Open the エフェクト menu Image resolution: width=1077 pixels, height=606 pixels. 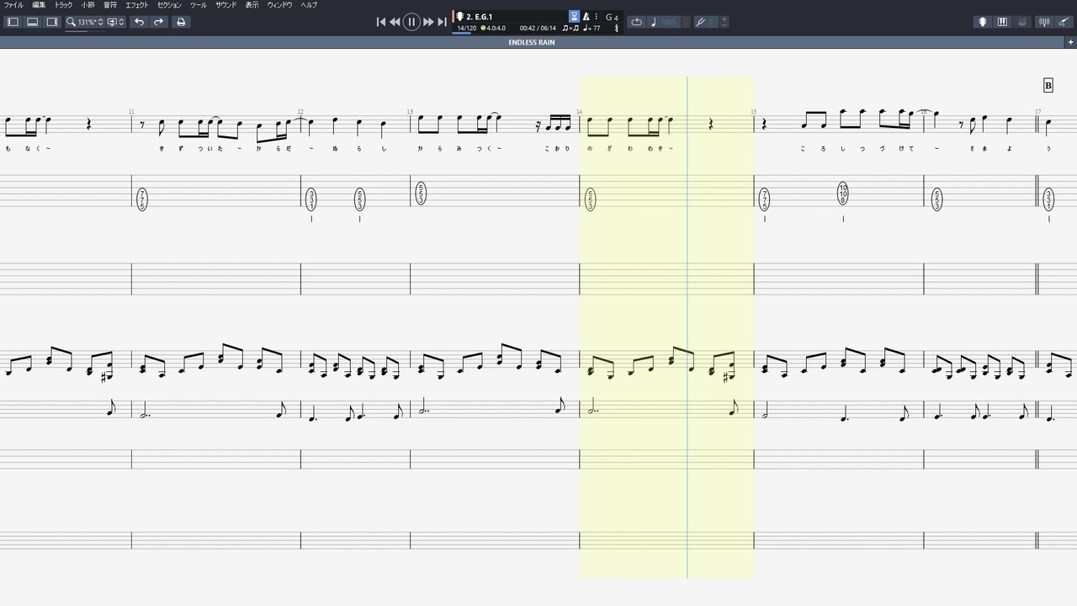pyautogui.click(x=137, y=5)
